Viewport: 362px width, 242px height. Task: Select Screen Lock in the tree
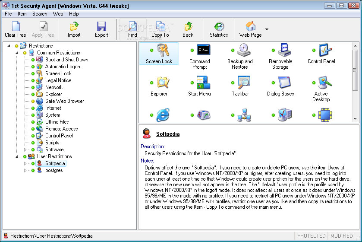(x=58, y=73)
